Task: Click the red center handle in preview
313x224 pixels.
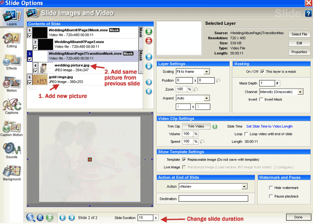Action: click(90, 160)
